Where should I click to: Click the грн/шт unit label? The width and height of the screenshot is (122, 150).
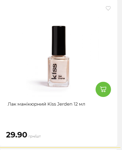(x=35, y=136)
